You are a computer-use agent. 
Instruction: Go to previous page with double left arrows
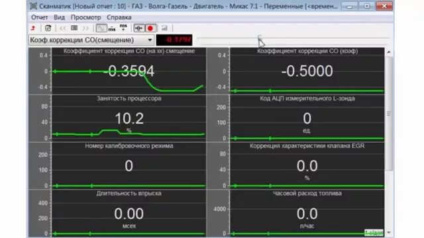[63, 28]
